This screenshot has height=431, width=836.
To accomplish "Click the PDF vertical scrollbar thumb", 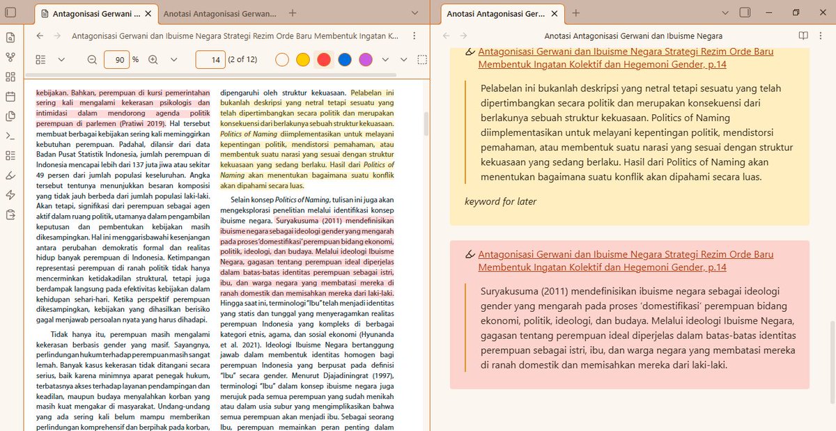I will click(x=427, y=123).
